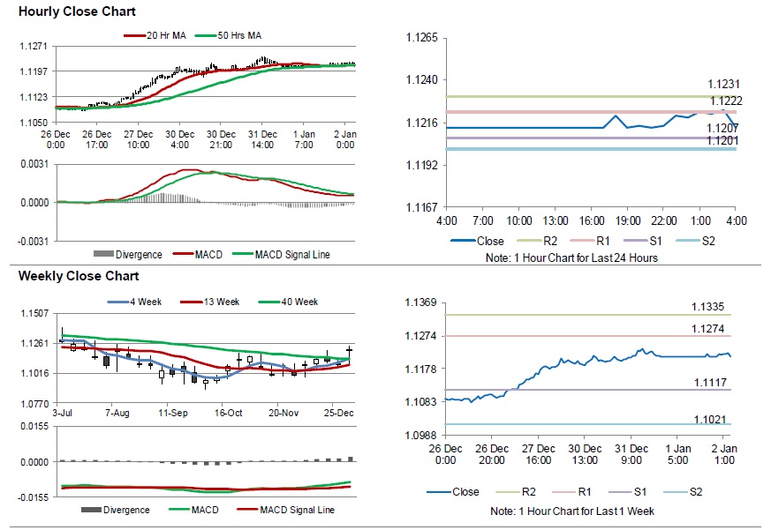Click 'Note: 1 Hour Chart for Last 1 Week'

click(572, 511)
